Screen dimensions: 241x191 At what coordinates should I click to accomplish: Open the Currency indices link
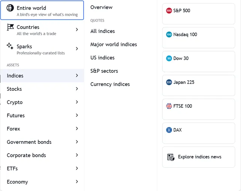(x=110, y=84)
